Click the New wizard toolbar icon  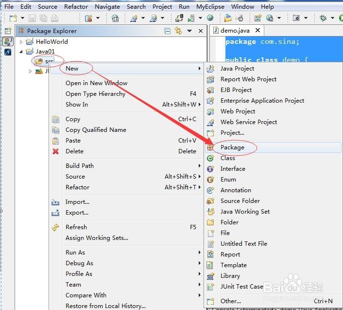point(13,18)
